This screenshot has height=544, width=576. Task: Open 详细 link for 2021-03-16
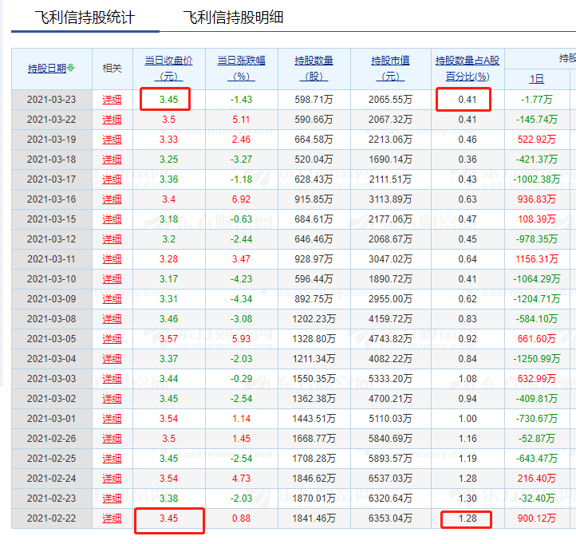(x=112, y=199)
